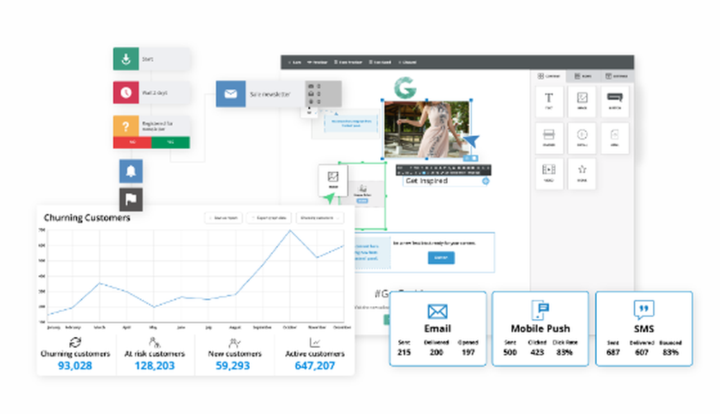
Task: Click the 'Mobile Push' card title
Action: pyautogui.click(x=540, y=328)
